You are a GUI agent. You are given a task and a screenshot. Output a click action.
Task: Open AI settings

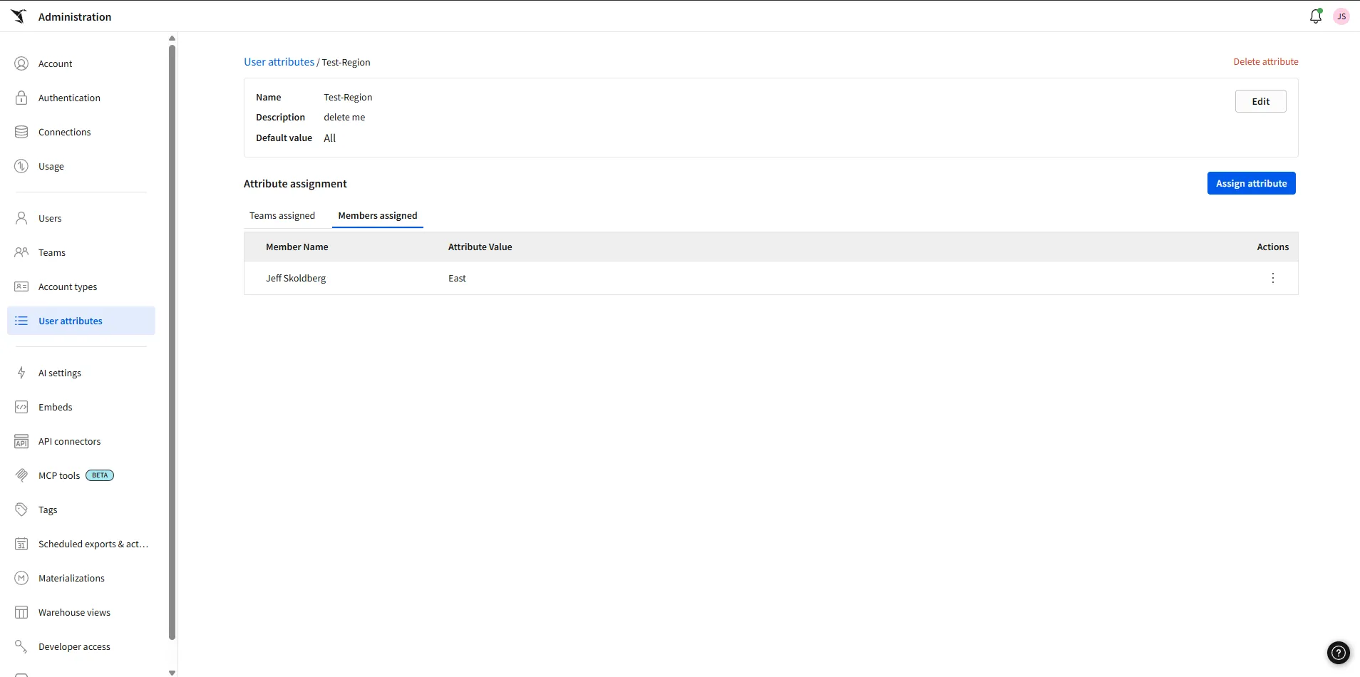[x=81, y=373]
